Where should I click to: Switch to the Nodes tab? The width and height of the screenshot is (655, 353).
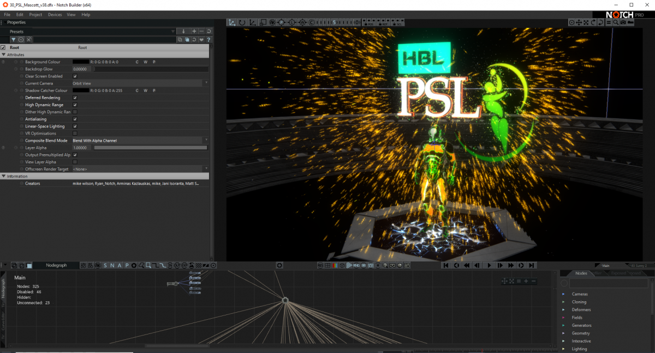click(x=581, y=273)
